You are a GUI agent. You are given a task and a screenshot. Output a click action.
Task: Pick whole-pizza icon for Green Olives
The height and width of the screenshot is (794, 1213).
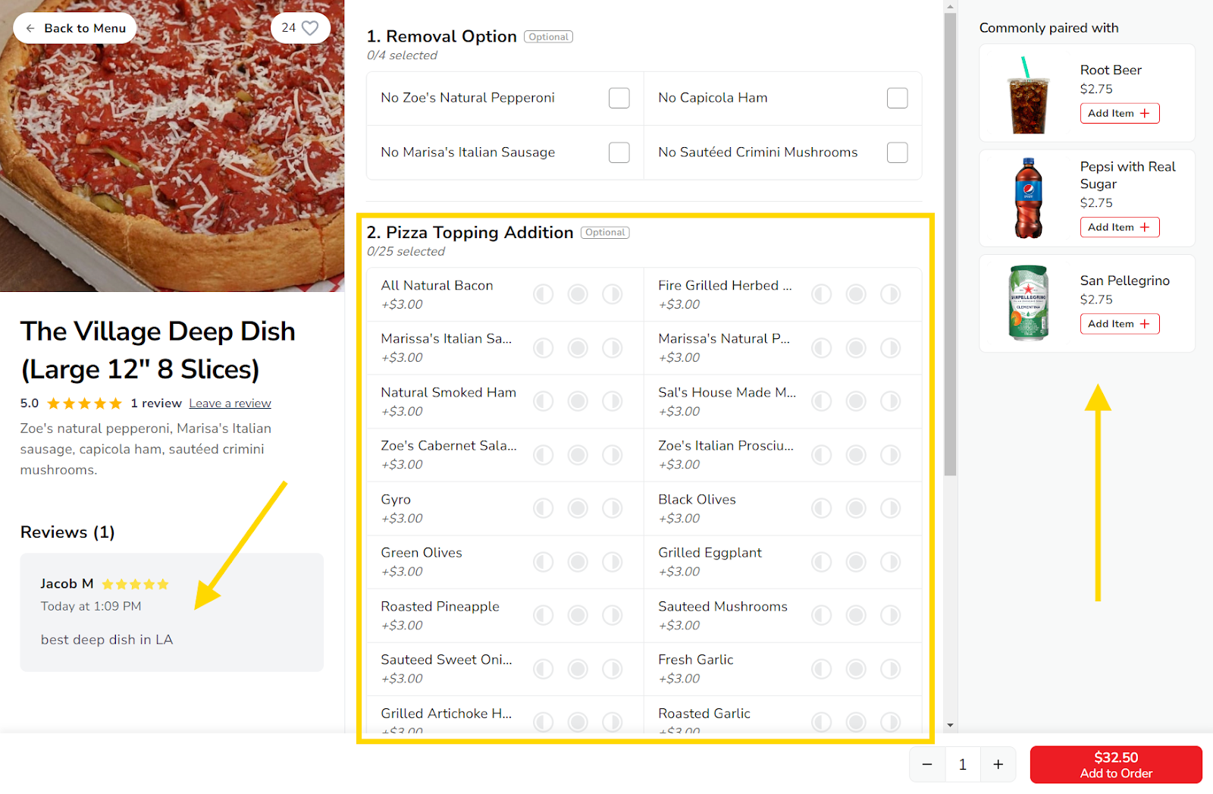pyautogui.click(x=578, y=562)
